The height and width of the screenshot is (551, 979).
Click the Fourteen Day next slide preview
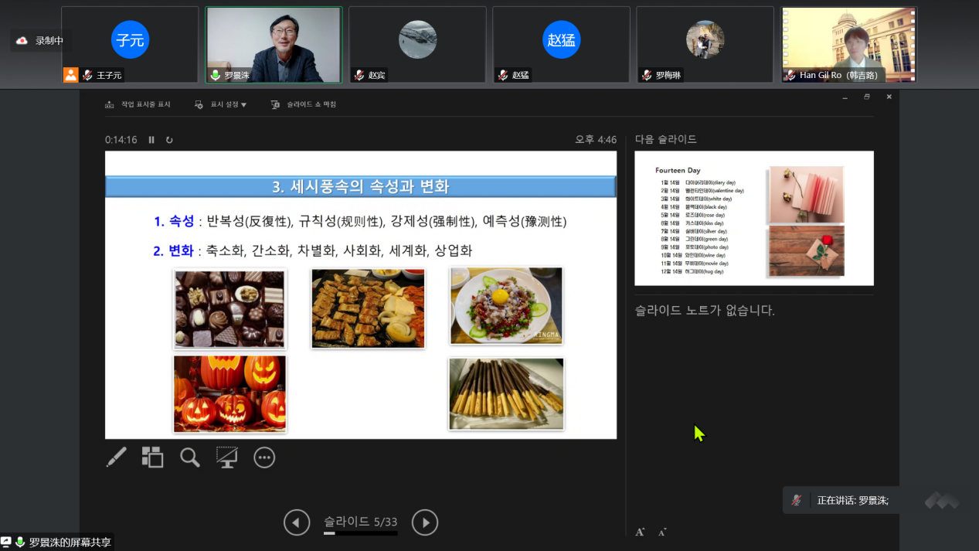pos(753,218)
